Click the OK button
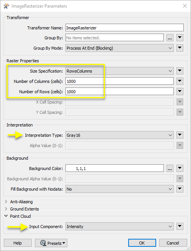The height and width of the screenshot is (251, 191). [x=142, y=243]
